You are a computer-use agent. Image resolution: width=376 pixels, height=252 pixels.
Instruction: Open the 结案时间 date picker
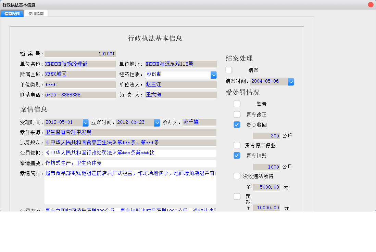[x=291, y=81]
